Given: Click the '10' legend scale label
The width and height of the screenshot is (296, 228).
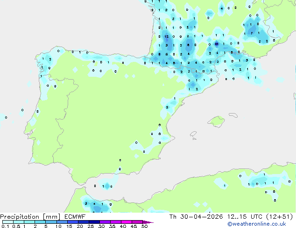Looking at the screenshot, I should coord(58,226).
